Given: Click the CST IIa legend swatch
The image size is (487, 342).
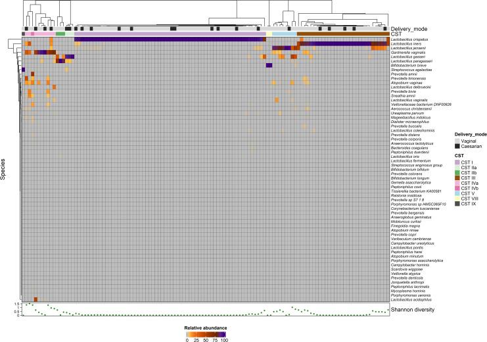Looking at the screenshot, I should pos(457,168).
